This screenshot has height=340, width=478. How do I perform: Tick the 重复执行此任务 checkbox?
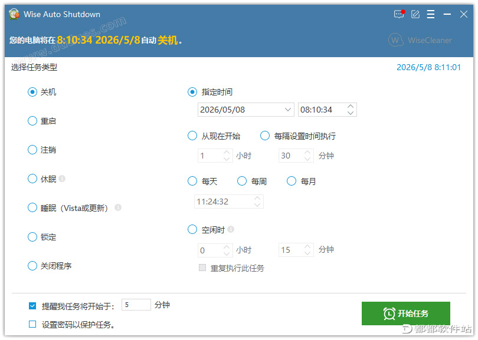[202, 268]
